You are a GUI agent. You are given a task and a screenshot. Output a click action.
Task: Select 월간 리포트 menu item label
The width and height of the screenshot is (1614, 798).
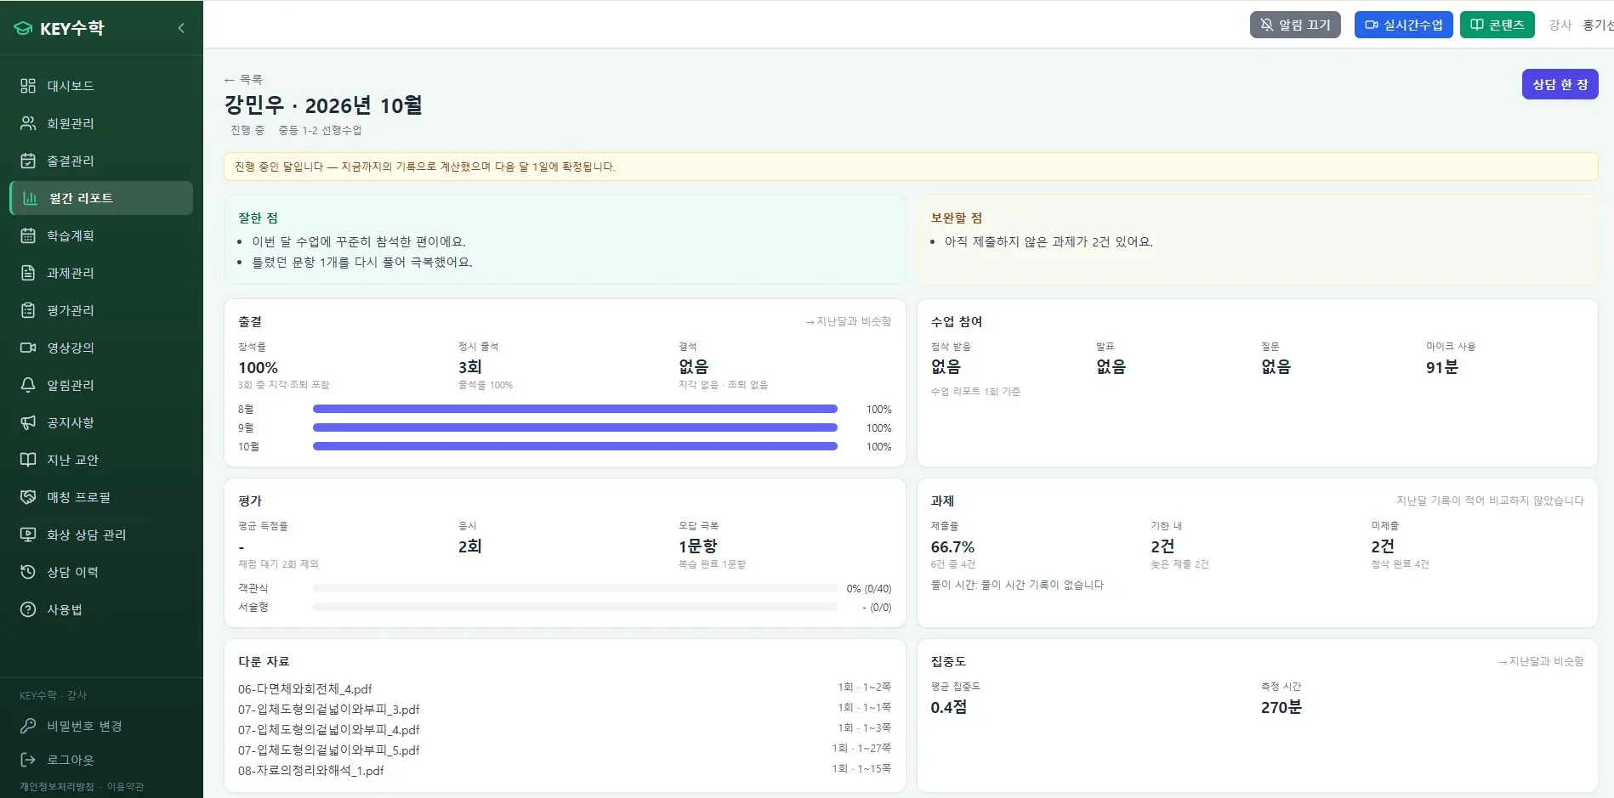click(x=81, y=198)
